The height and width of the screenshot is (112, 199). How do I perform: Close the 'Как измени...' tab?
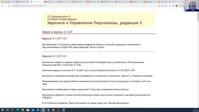[x=84, y=2]
